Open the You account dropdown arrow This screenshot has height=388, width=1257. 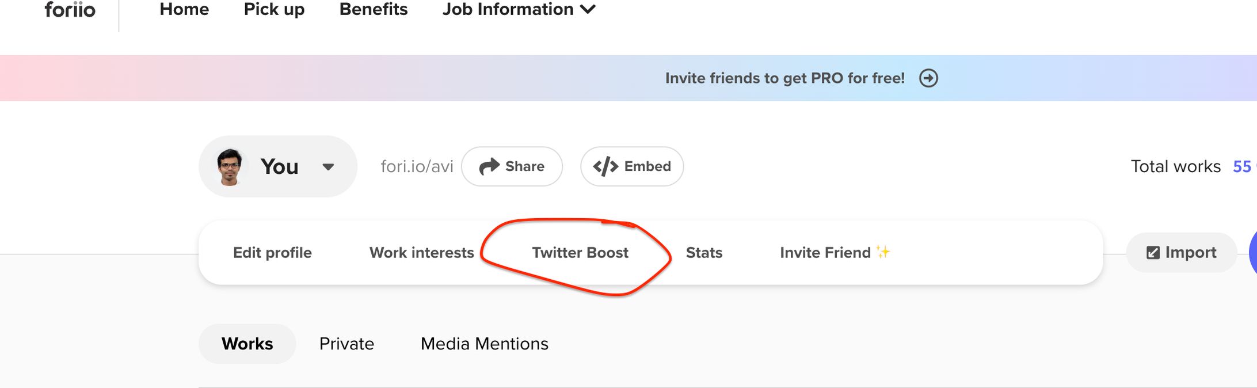point(328,167)
